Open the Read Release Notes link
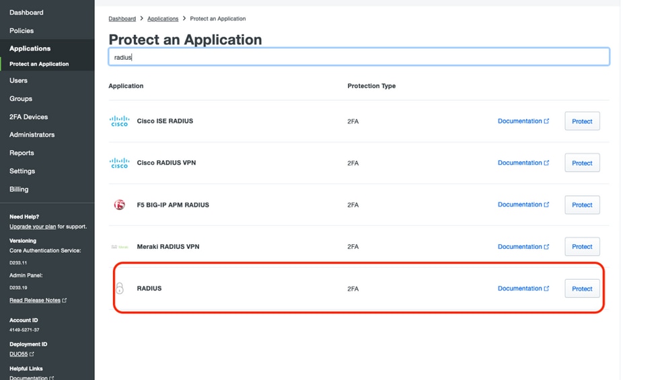 (x=35, y=301)
